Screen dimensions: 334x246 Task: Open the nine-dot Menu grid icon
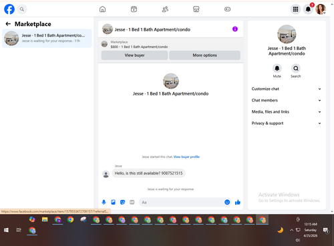click(x=295, y=9)
